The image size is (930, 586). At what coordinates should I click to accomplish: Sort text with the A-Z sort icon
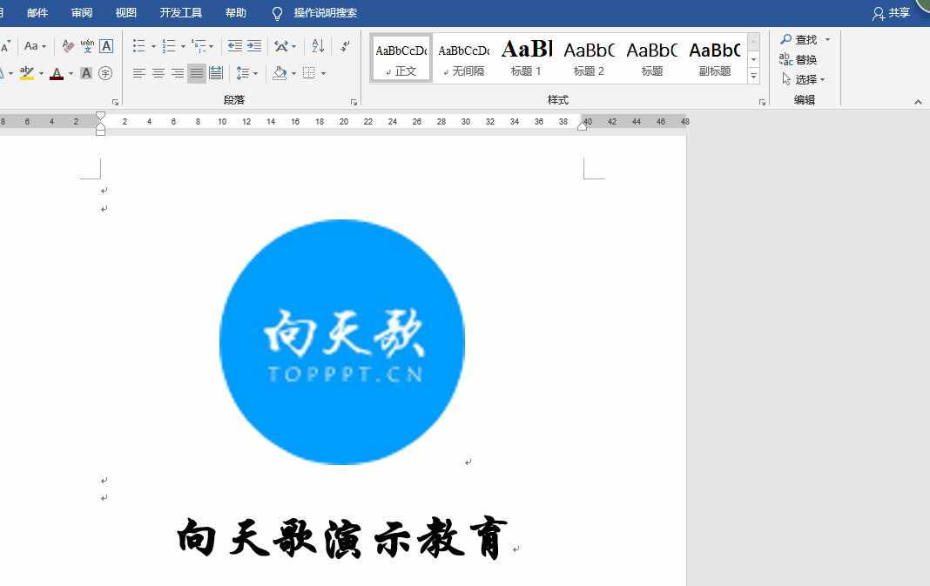pyautogui.click(x=318, y=45)
